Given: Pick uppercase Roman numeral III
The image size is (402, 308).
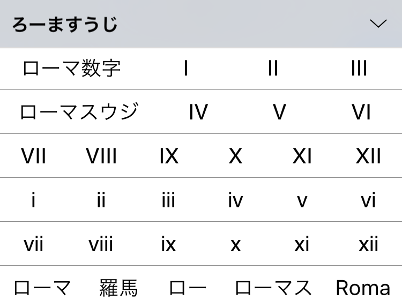Looking at the screenshot, I should click(x=359, y=69).
